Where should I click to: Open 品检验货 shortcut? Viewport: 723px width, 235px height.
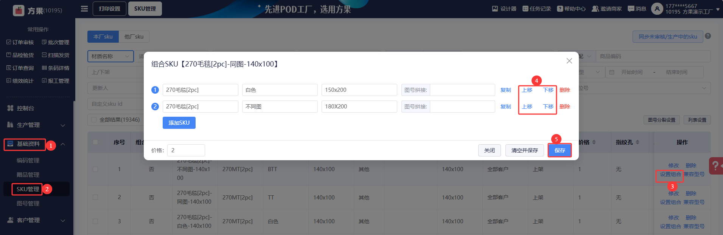[20, 55]
